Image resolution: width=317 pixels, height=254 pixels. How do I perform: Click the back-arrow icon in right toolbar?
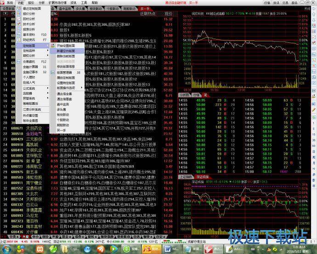(314, 8)
